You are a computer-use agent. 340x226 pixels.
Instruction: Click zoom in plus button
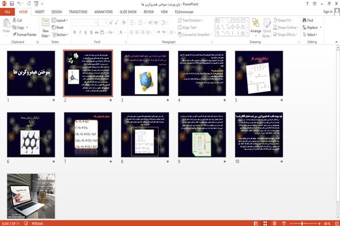coord(320,223)
